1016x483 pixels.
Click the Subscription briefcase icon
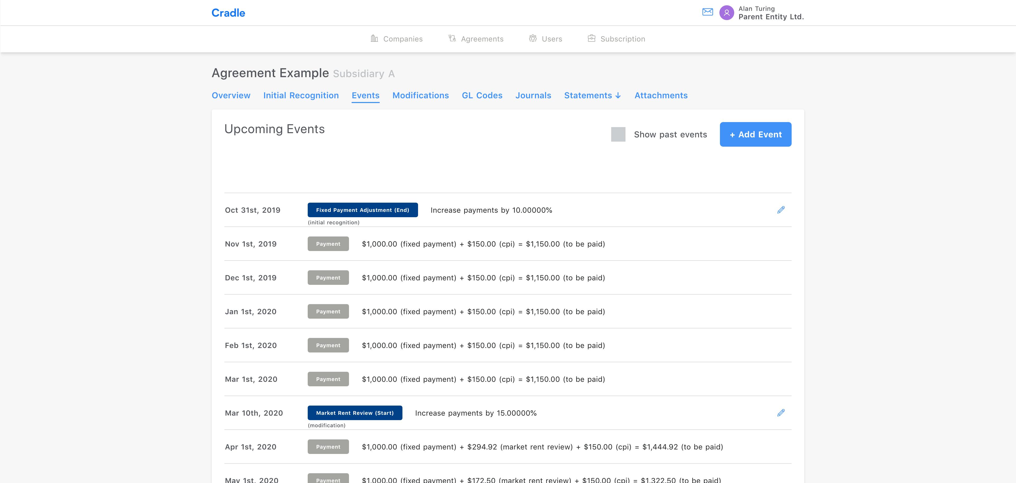(591, 38)
